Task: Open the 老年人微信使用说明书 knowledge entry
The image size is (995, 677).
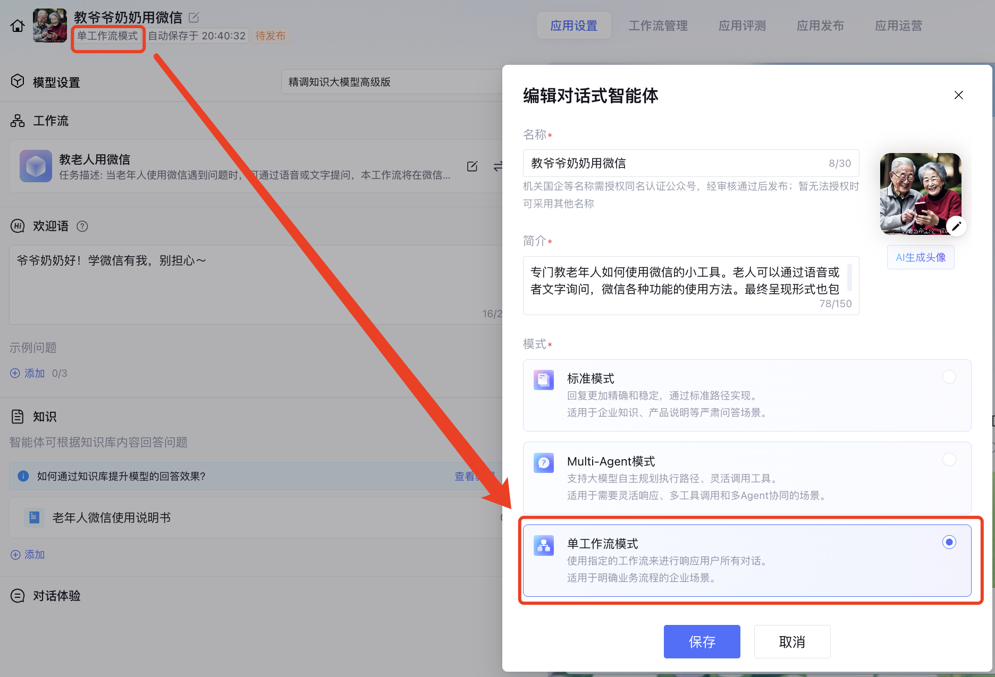Action: tap(256, 518)
